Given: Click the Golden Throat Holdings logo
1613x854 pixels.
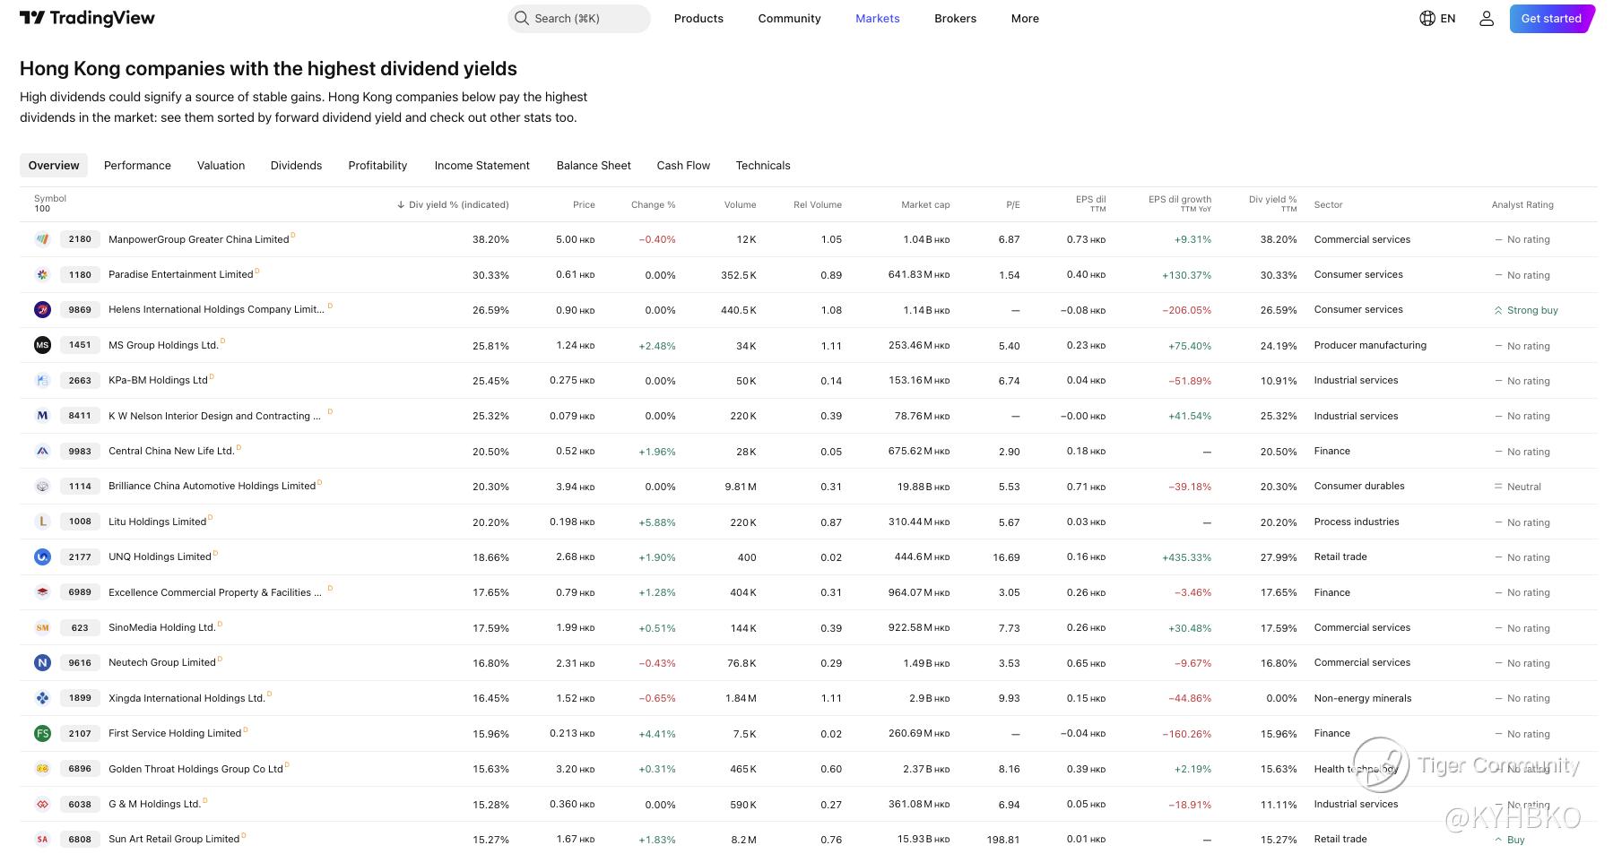Looking at the screenshot, I should (42, 769).
